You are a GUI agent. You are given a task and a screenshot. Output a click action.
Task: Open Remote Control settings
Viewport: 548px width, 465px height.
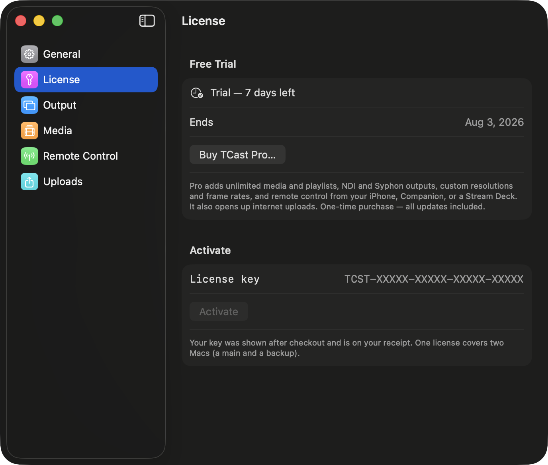pyautogui.click(x=86, y=156)
